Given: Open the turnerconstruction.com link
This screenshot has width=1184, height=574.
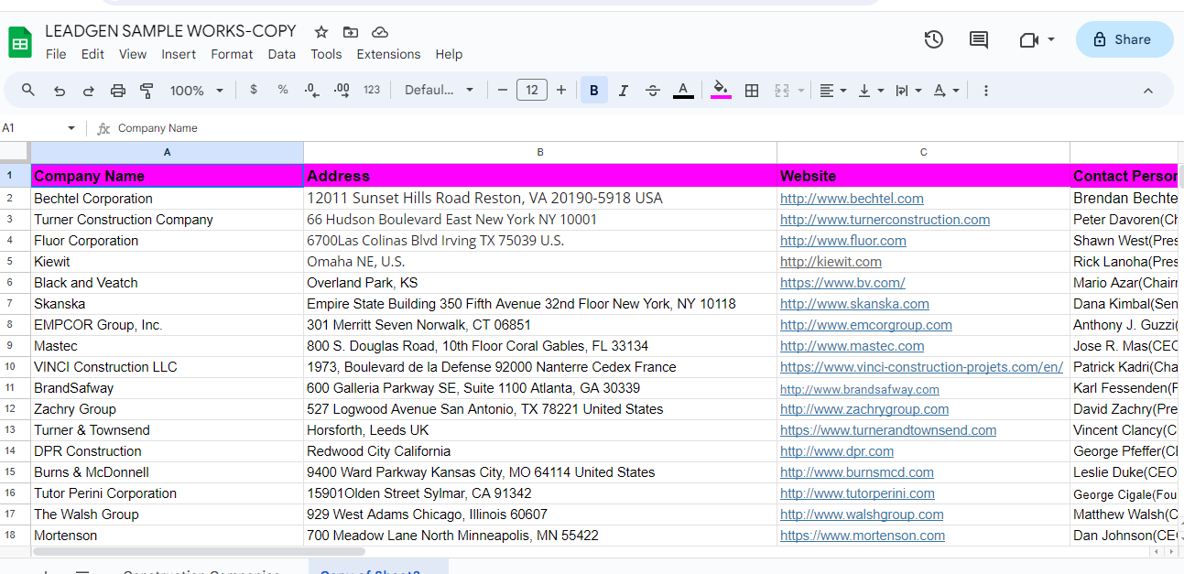Looking at the screenshot, I should click(885, 220).
